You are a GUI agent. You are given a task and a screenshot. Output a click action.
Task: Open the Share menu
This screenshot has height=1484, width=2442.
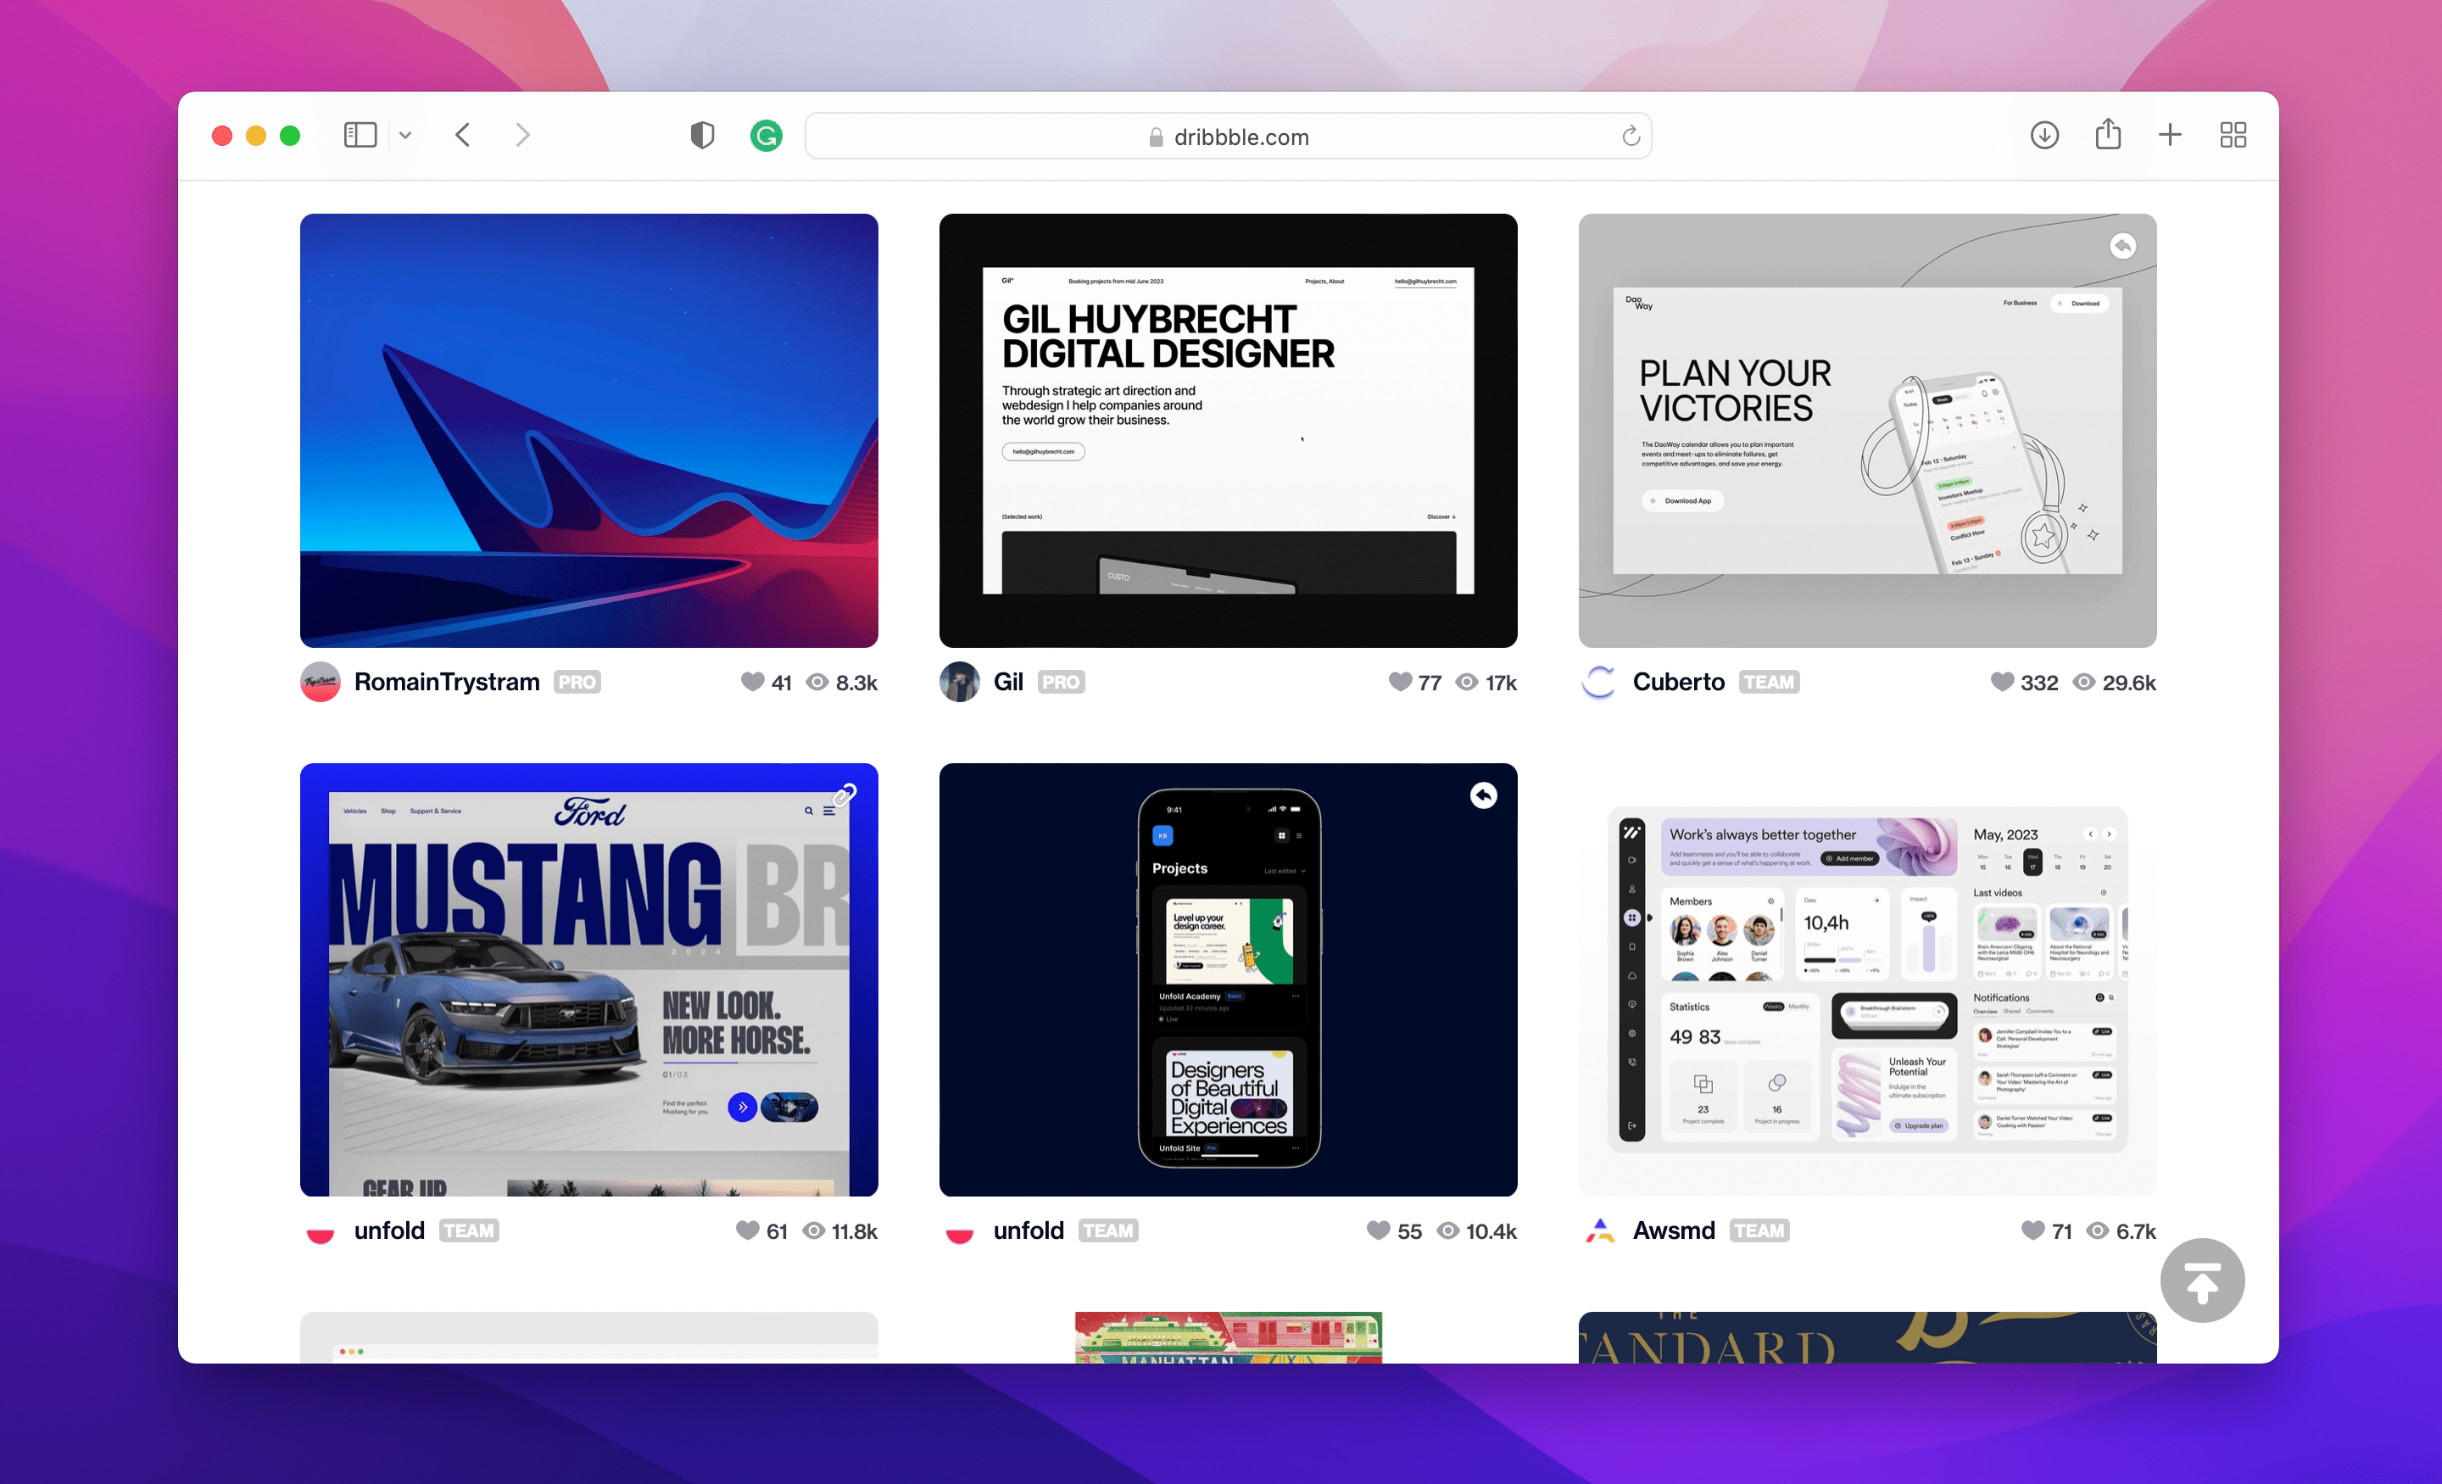coord(2108,135)
